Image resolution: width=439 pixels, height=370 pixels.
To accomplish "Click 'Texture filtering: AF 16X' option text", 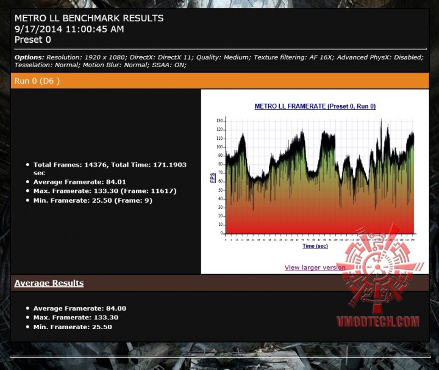I will point(293,57).
